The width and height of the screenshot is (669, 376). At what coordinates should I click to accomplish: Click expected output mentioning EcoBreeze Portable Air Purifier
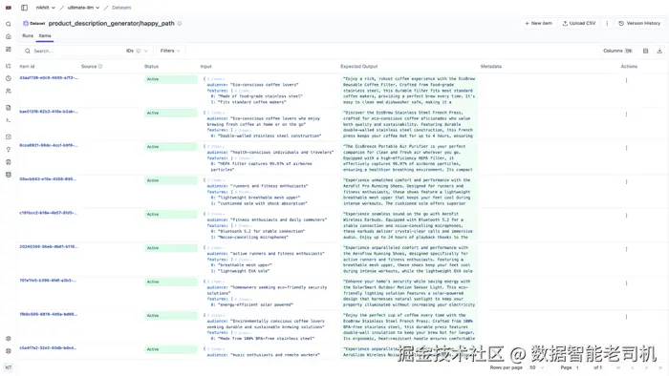pos(409,158)
